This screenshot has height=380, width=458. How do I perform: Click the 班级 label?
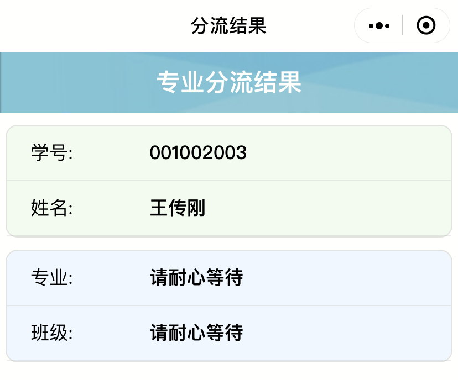52,332
